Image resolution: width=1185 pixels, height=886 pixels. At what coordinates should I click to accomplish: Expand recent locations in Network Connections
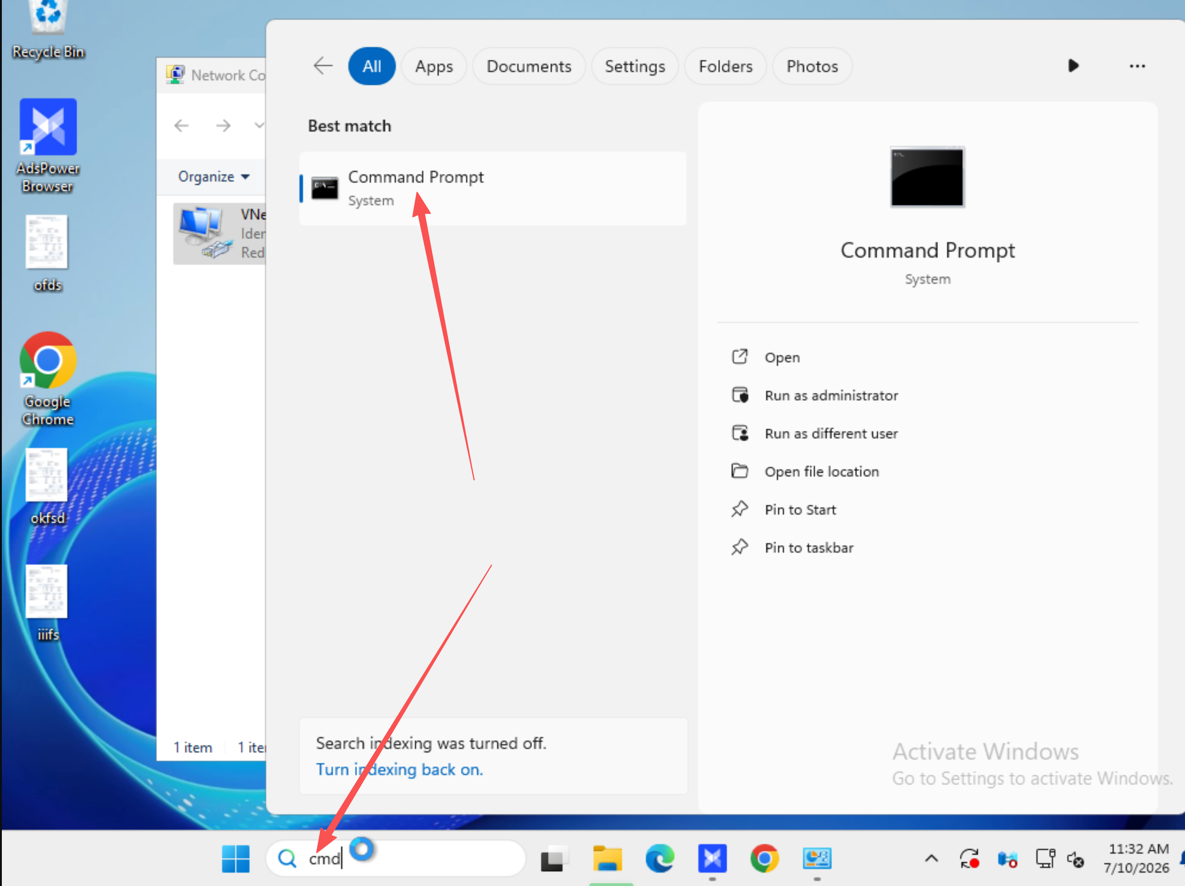click(259, 125)
